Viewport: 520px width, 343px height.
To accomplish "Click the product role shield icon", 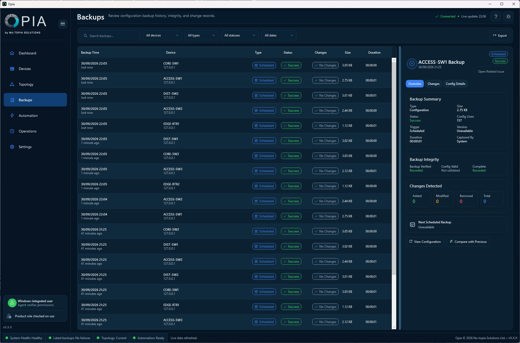I will [x=9, y=316].
